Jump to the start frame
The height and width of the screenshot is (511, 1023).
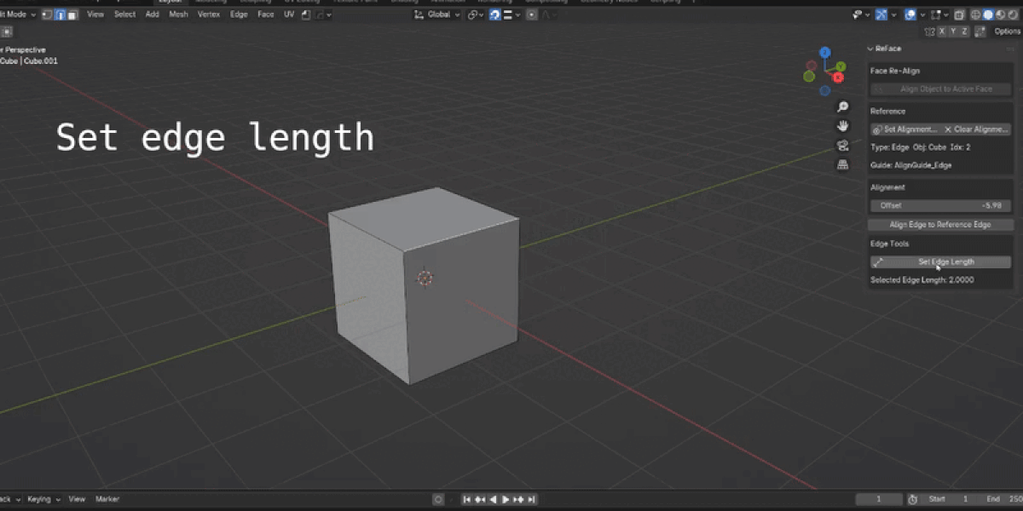pyautogui.click(x=467, y=499)
